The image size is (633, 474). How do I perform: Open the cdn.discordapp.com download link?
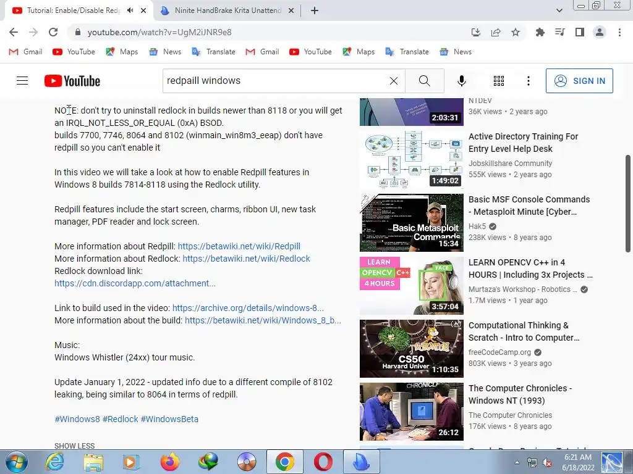click(135, 283)
